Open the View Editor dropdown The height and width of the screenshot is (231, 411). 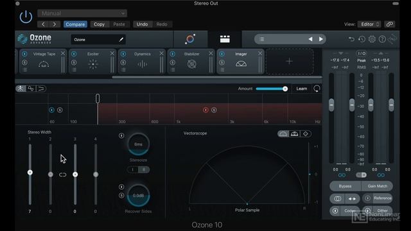(x=369, y=24)
